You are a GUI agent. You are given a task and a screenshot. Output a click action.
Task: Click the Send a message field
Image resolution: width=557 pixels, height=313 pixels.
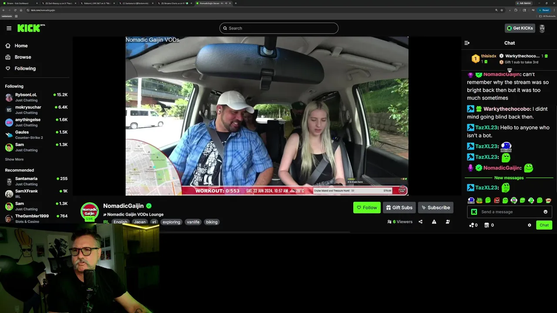tap(509, 212)
